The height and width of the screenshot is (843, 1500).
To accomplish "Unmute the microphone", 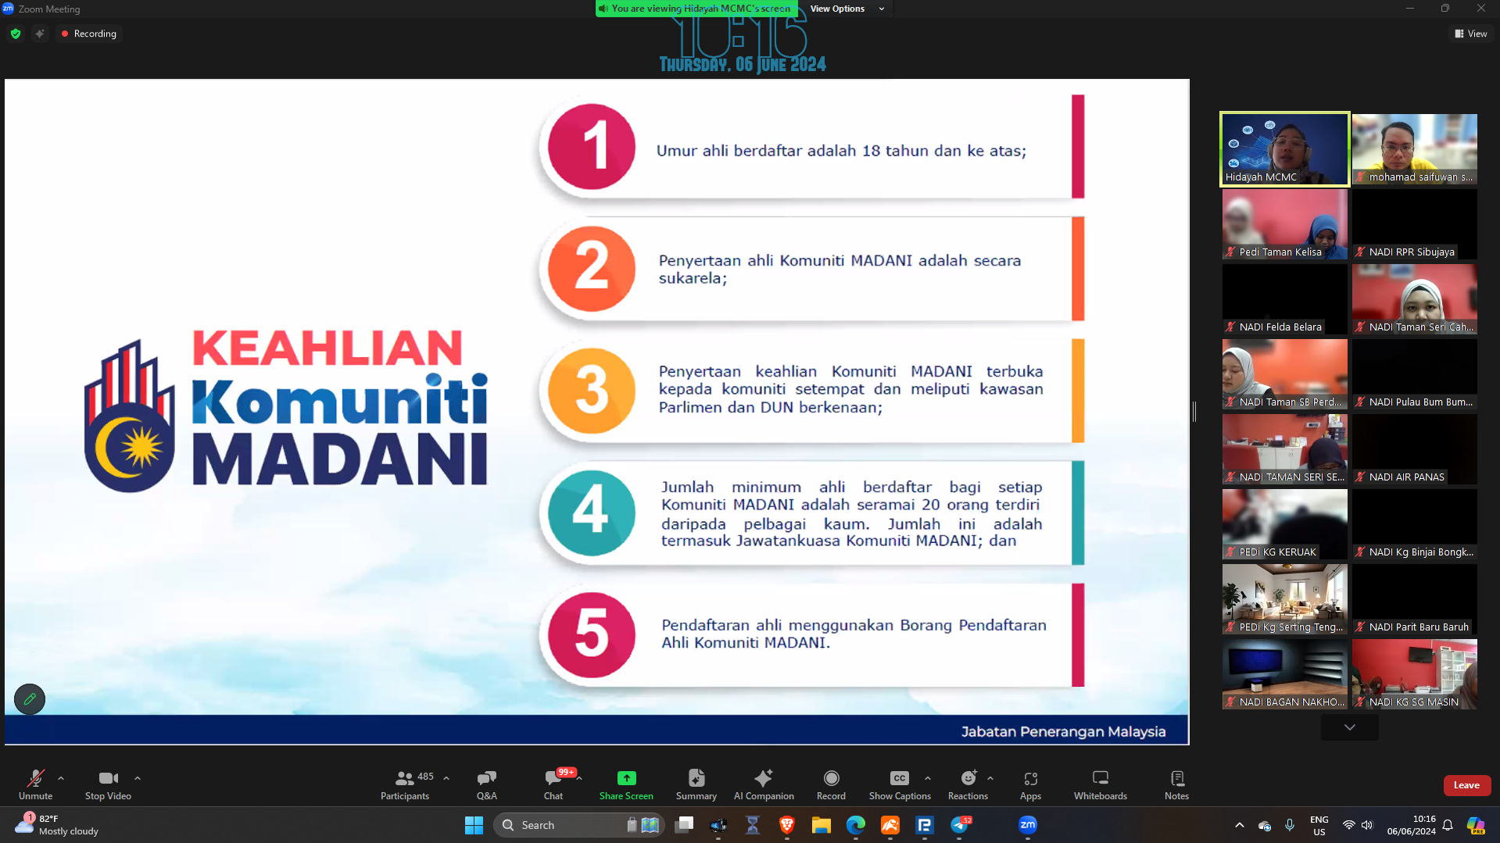I will [x=35, y=784].
